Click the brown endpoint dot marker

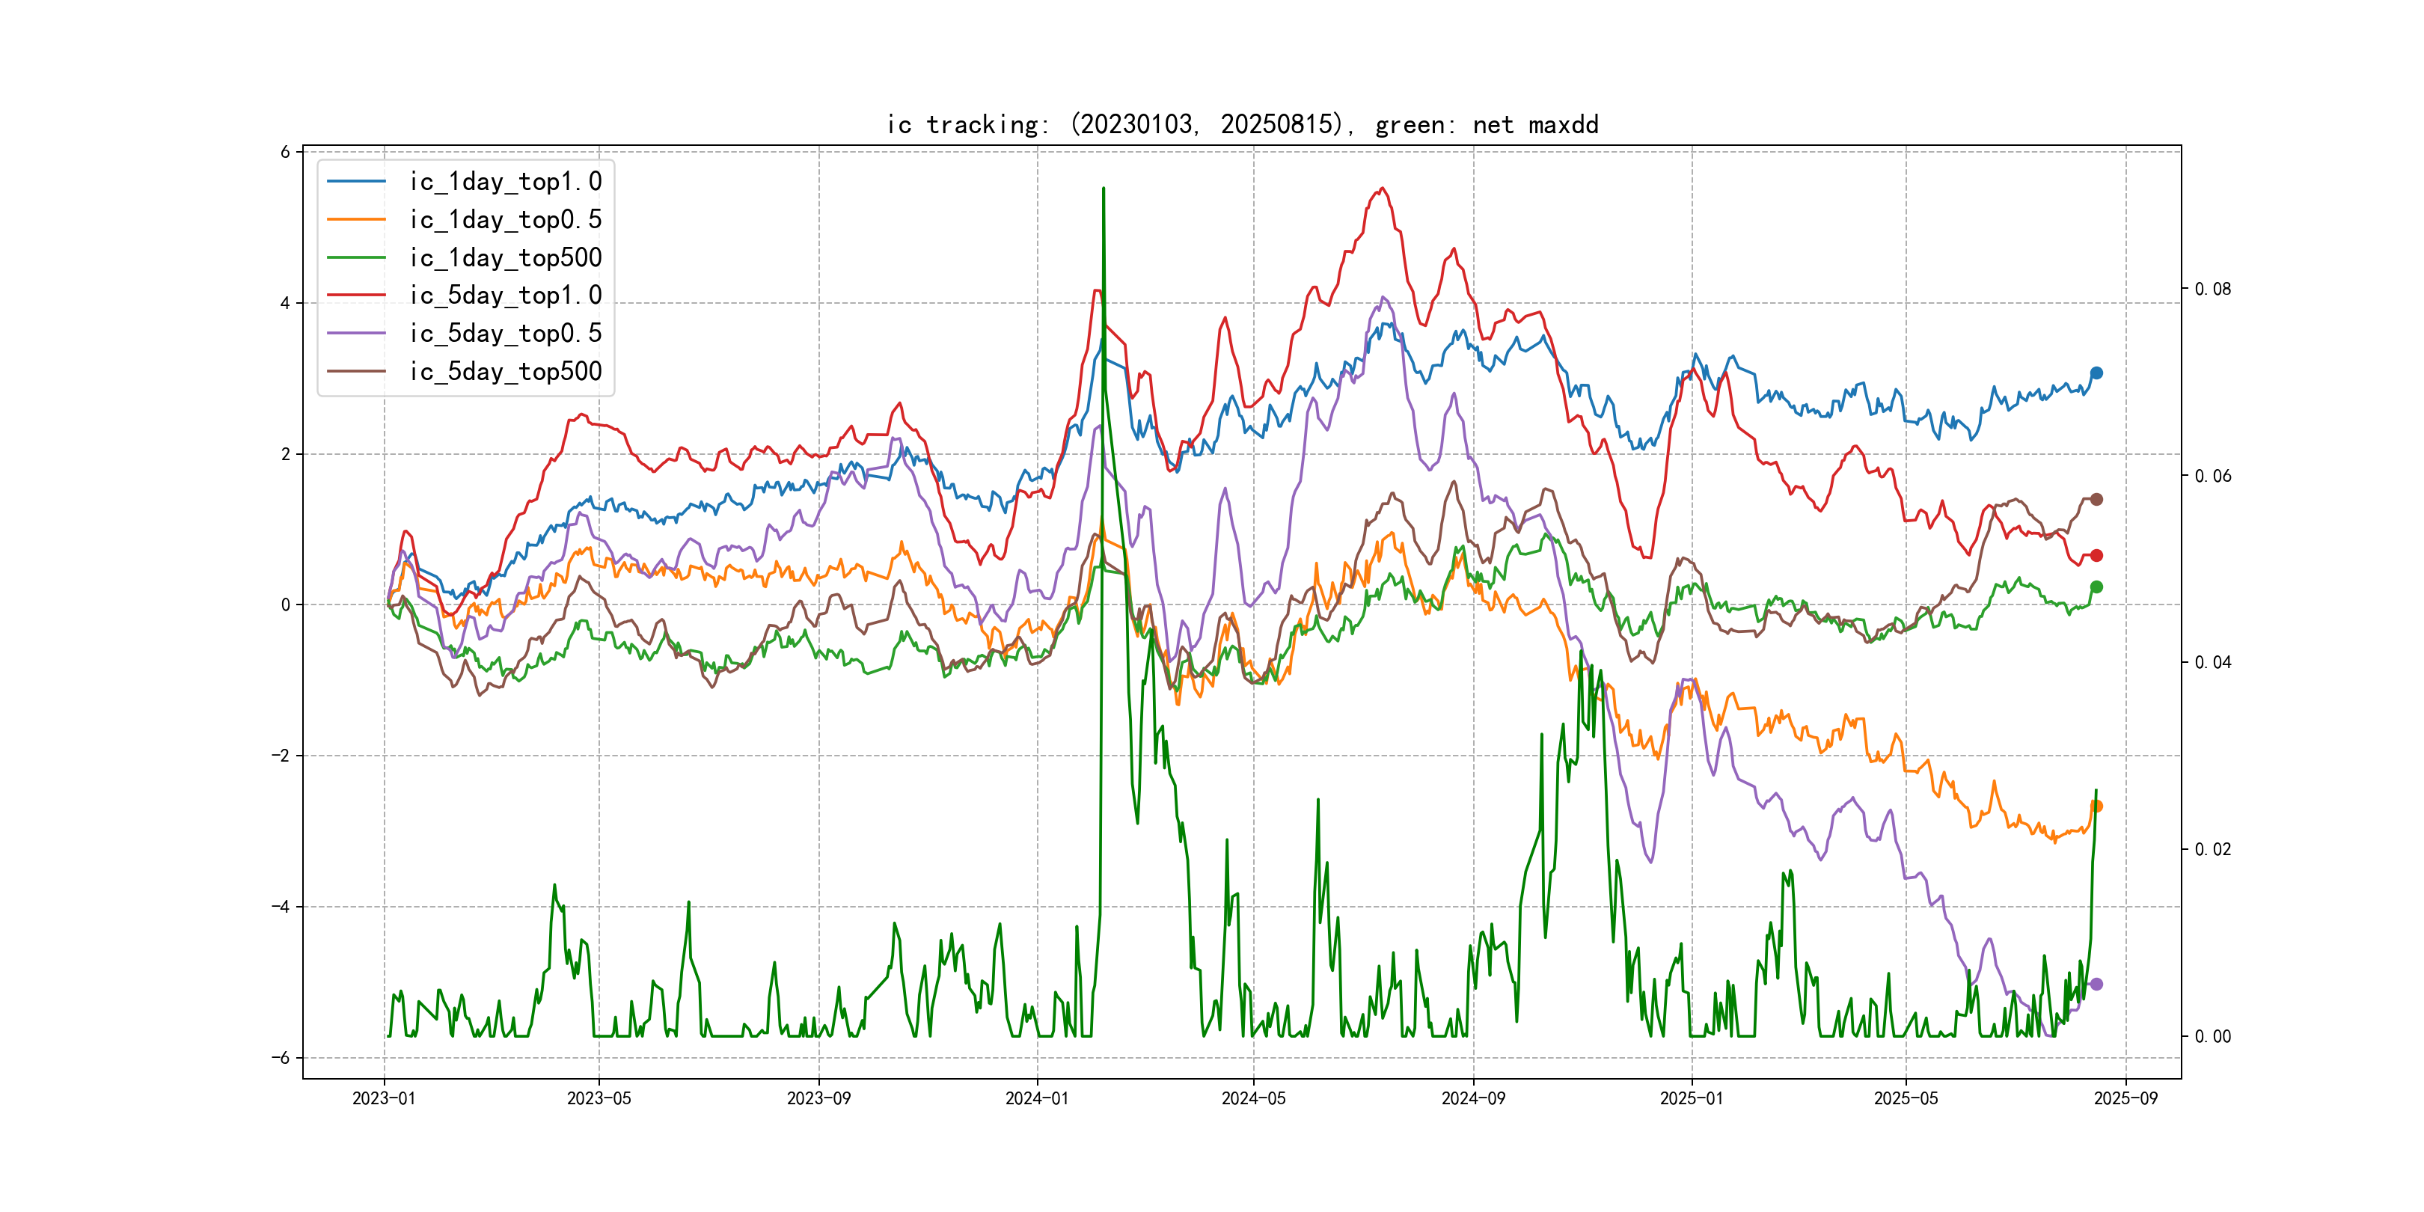(2096, 499)
